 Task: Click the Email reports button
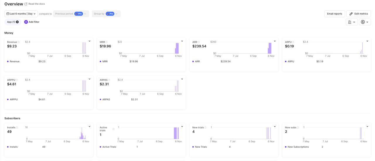[334, 14]
